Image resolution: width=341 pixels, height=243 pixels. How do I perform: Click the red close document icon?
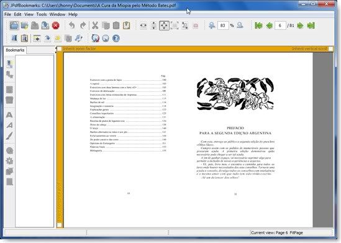(56, 25)
